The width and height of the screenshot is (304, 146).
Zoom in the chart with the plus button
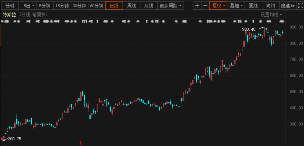[197, 6]
